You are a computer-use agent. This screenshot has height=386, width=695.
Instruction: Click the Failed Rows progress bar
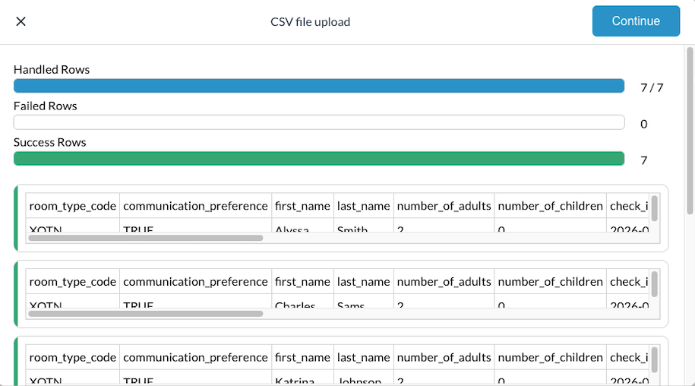(x=319, y=122)
